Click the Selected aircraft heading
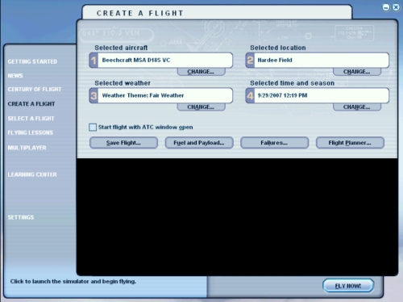Screen dimensions: 403x302 (121, 48)
